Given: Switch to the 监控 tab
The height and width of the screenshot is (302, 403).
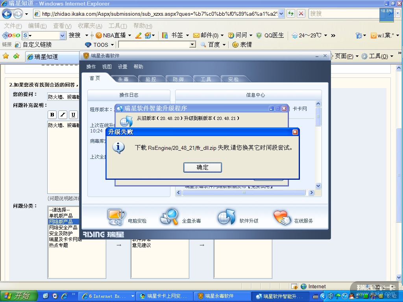Looking at the screenshot, I should point(151,79).
